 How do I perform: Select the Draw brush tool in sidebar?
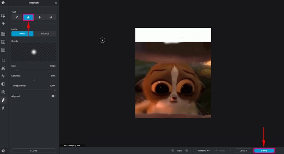pyautogui.click(x=3, y=108)
